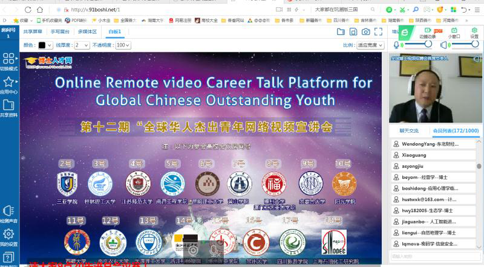Click the browser colorful grid apps icon
This screenshot has height=267, width=484.
click(453, 10)
